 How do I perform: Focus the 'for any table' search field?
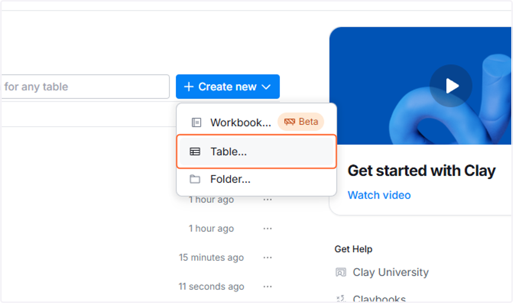[85, 87]
